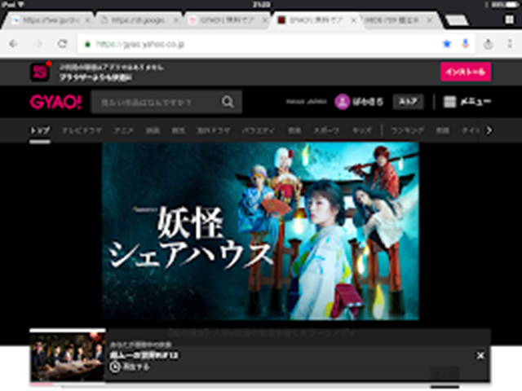The width and height of the screenshot is (522, 391).
Task: Close the first browser tab
Action: (x=87, y=20)
